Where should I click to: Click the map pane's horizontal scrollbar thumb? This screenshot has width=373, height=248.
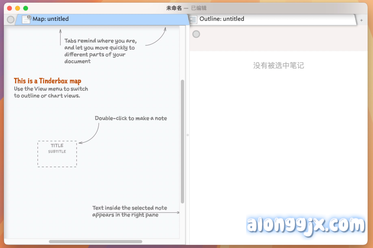click(x=95, y=242)
